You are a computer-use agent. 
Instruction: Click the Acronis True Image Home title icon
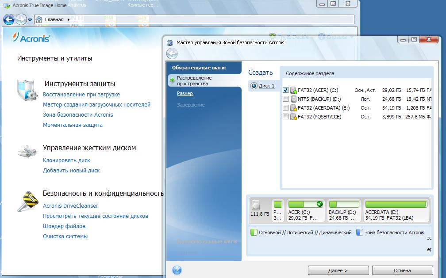[x=6, y=5]
